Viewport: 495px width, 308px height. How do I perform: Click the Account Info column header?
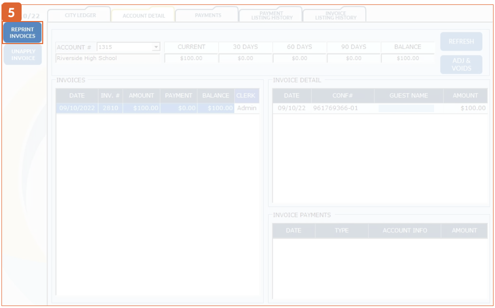[405, 230]
